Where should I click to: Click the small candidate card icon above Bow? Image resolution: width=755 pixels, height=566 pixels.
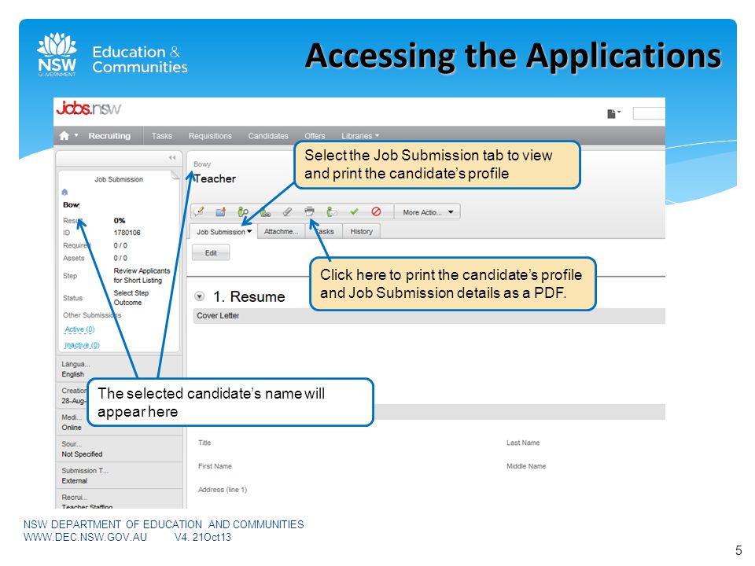[x=65, y=192]
